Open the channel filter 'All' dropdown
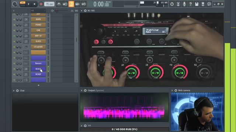The image size is (236, 132). coord(38,11)
